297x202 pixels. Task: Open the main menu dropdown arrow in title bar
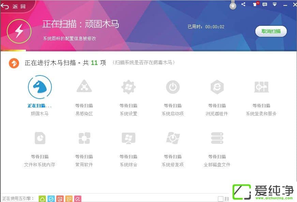point(274,5)
